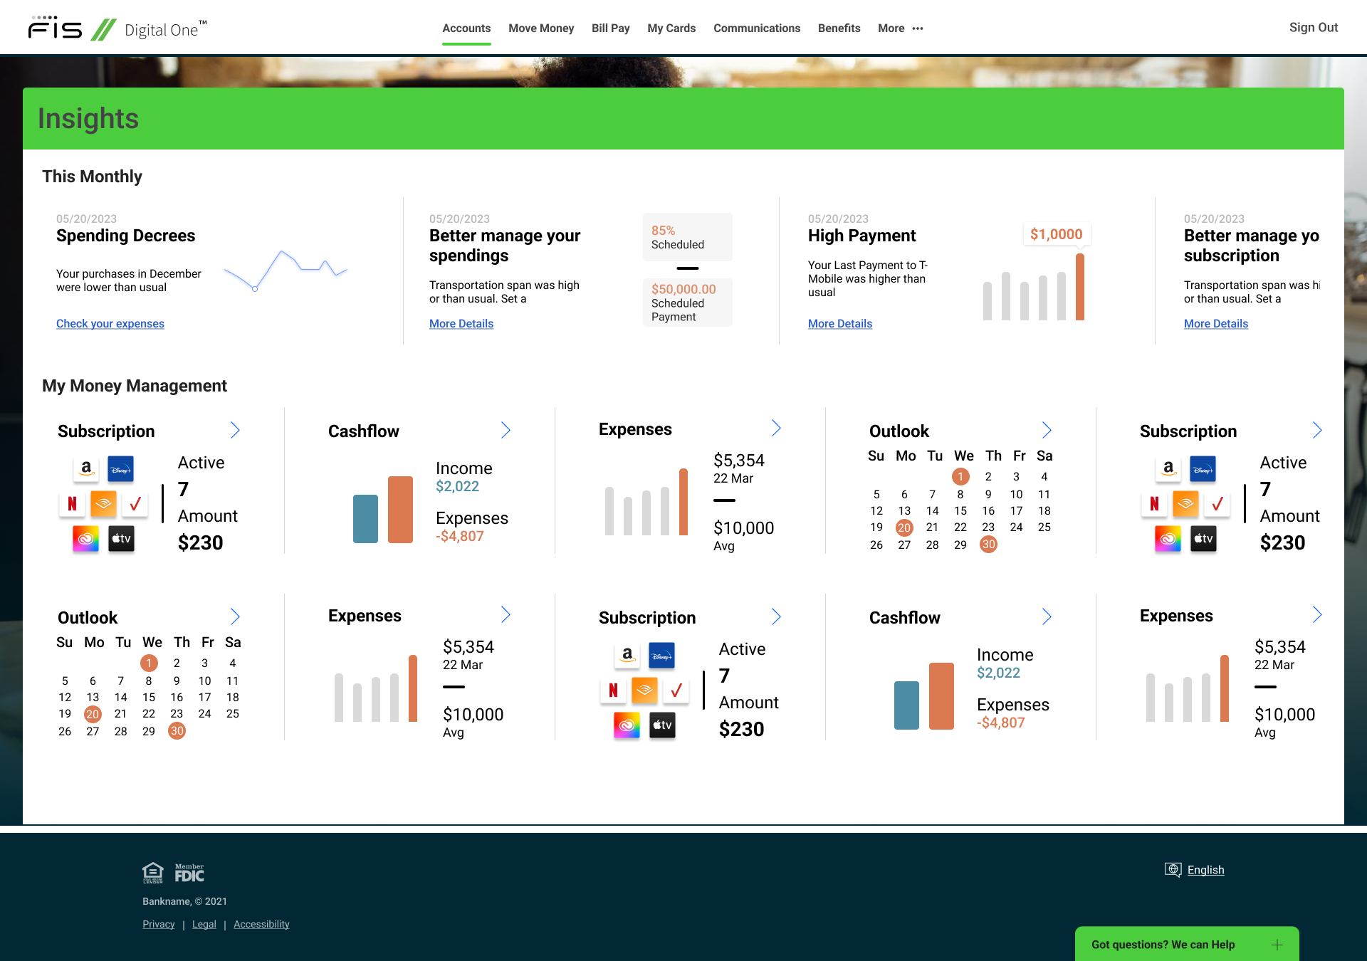1367x961 pixels.
Task: Open the More menu with three dots
Action: 900,28
